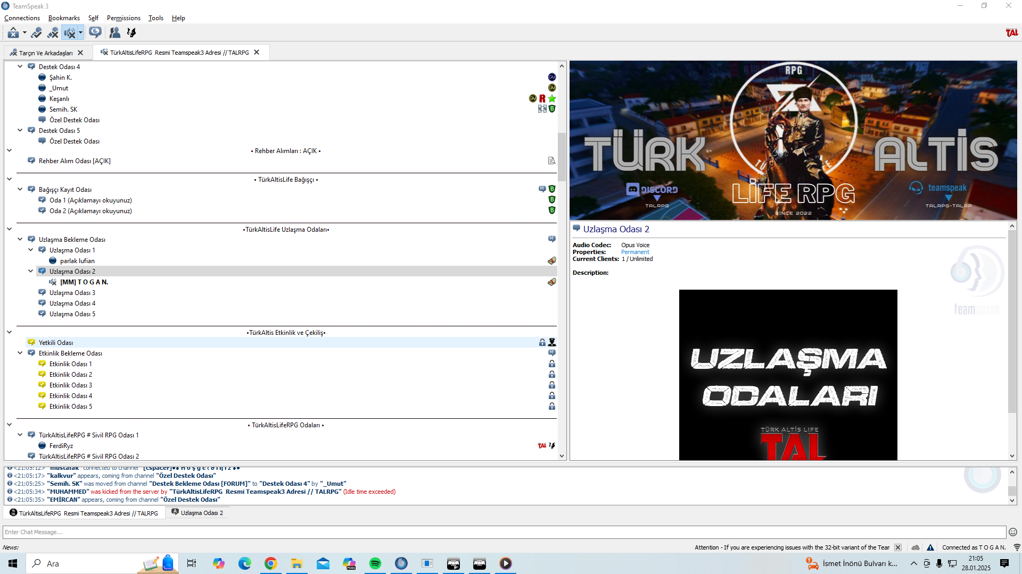This screenshot has height=574, width=1022.
Task: Select user parlak lufian
Action: point(77,260)
